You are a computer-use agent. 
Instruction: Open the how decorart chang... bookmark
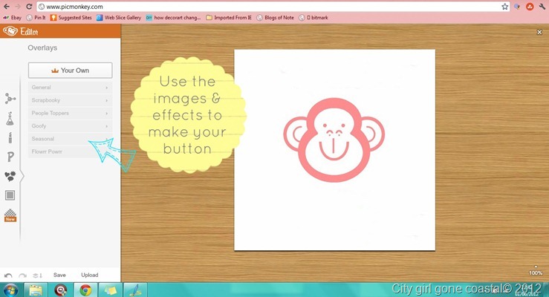tap(173, 18)
